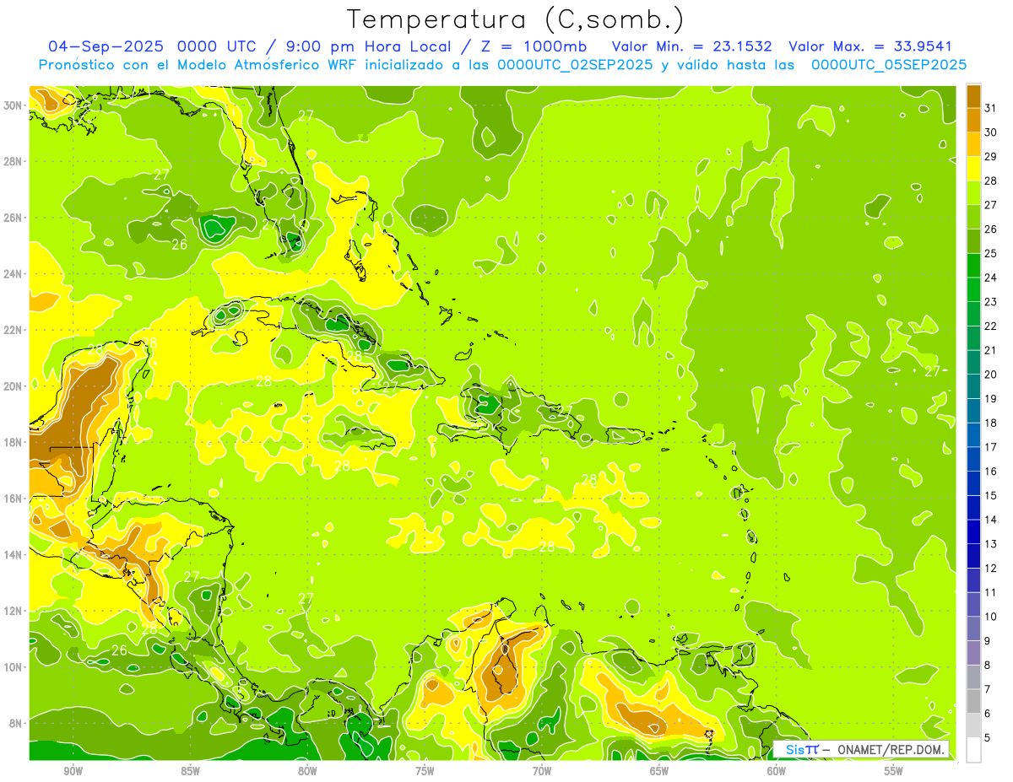Image resolution: width=1013 pixels, height=782 pixels.
Task: Click the legend value 22
Action: point(991,326)
